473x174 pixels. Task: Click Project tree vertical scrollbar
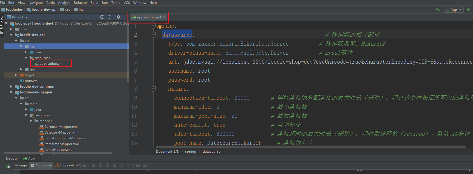click(128, 52)
